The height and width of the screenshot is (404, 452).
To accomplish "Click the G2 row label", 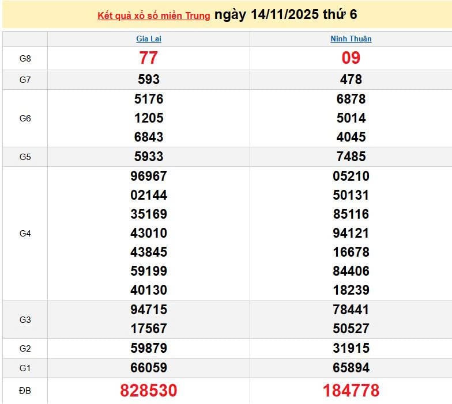I will pos(25,348).
